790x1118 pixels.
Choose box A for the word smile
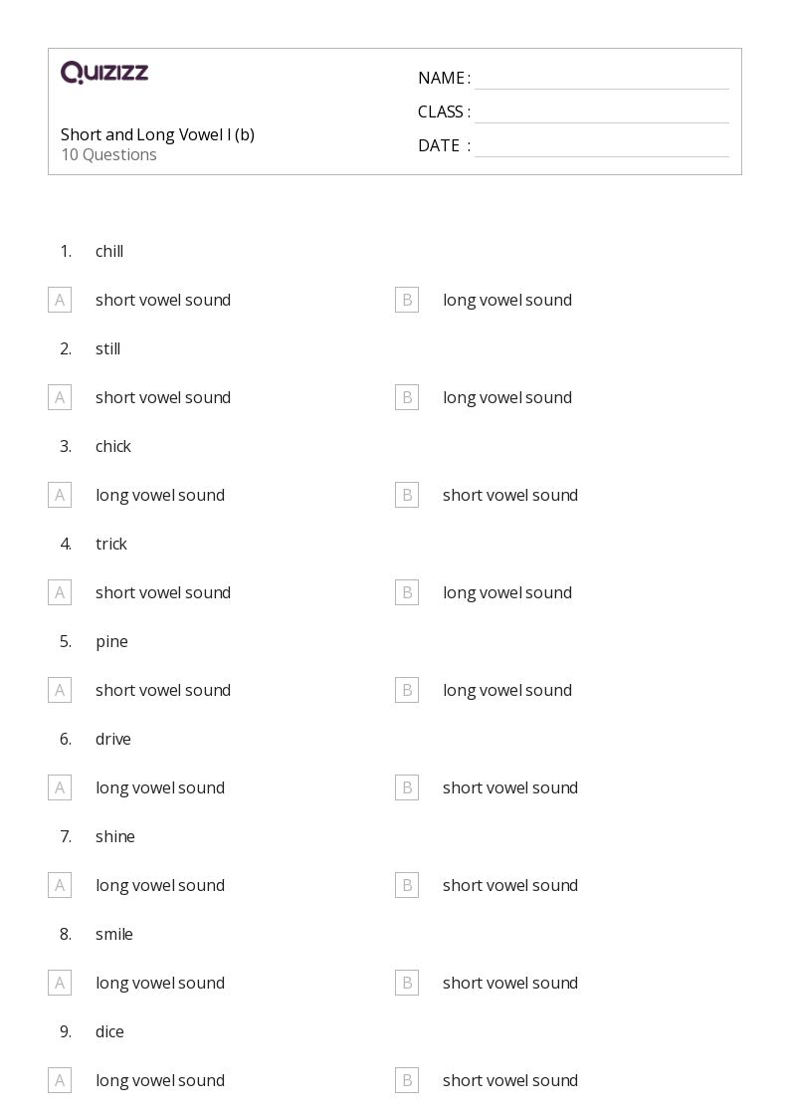[x=60, y=983]
